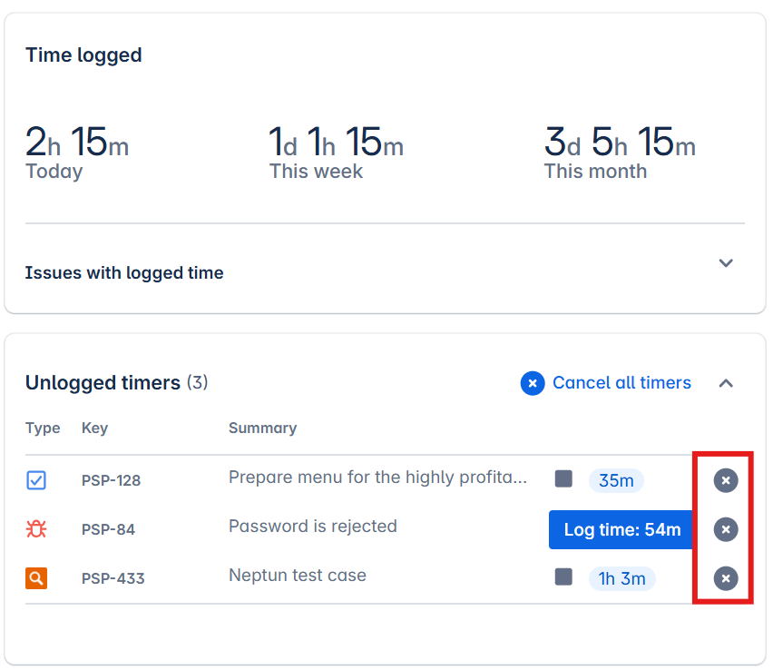This screenshot has width=773, height=670.
Task: Click the Cancel all timers X icon
Action: pos(533,383)
